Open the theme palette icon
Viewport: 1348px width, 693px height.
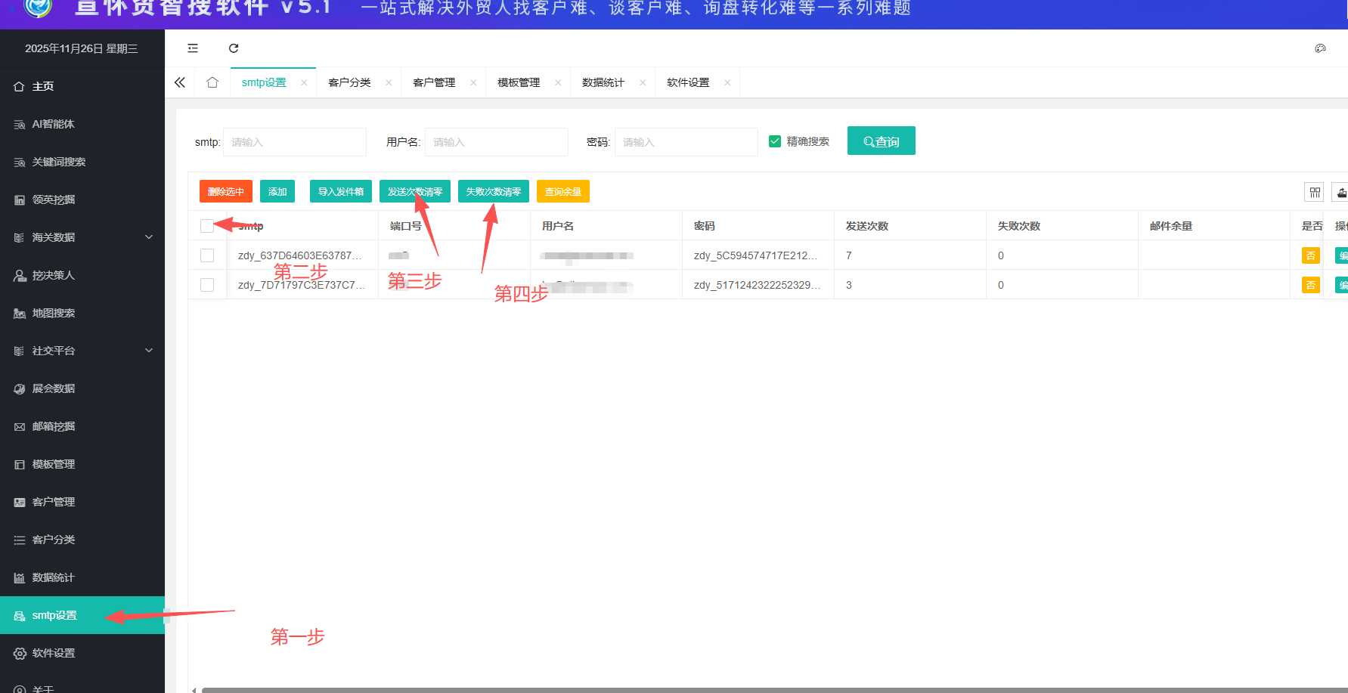1320,48
